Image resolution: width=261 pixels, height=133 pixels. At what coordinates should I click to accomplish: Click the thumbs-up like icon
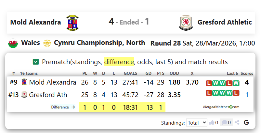click(212, 122)
